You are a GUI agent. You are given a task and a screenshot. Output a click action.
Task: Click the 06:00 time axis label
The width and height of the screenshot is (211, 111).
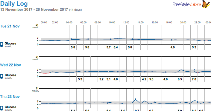click(84, 22)
